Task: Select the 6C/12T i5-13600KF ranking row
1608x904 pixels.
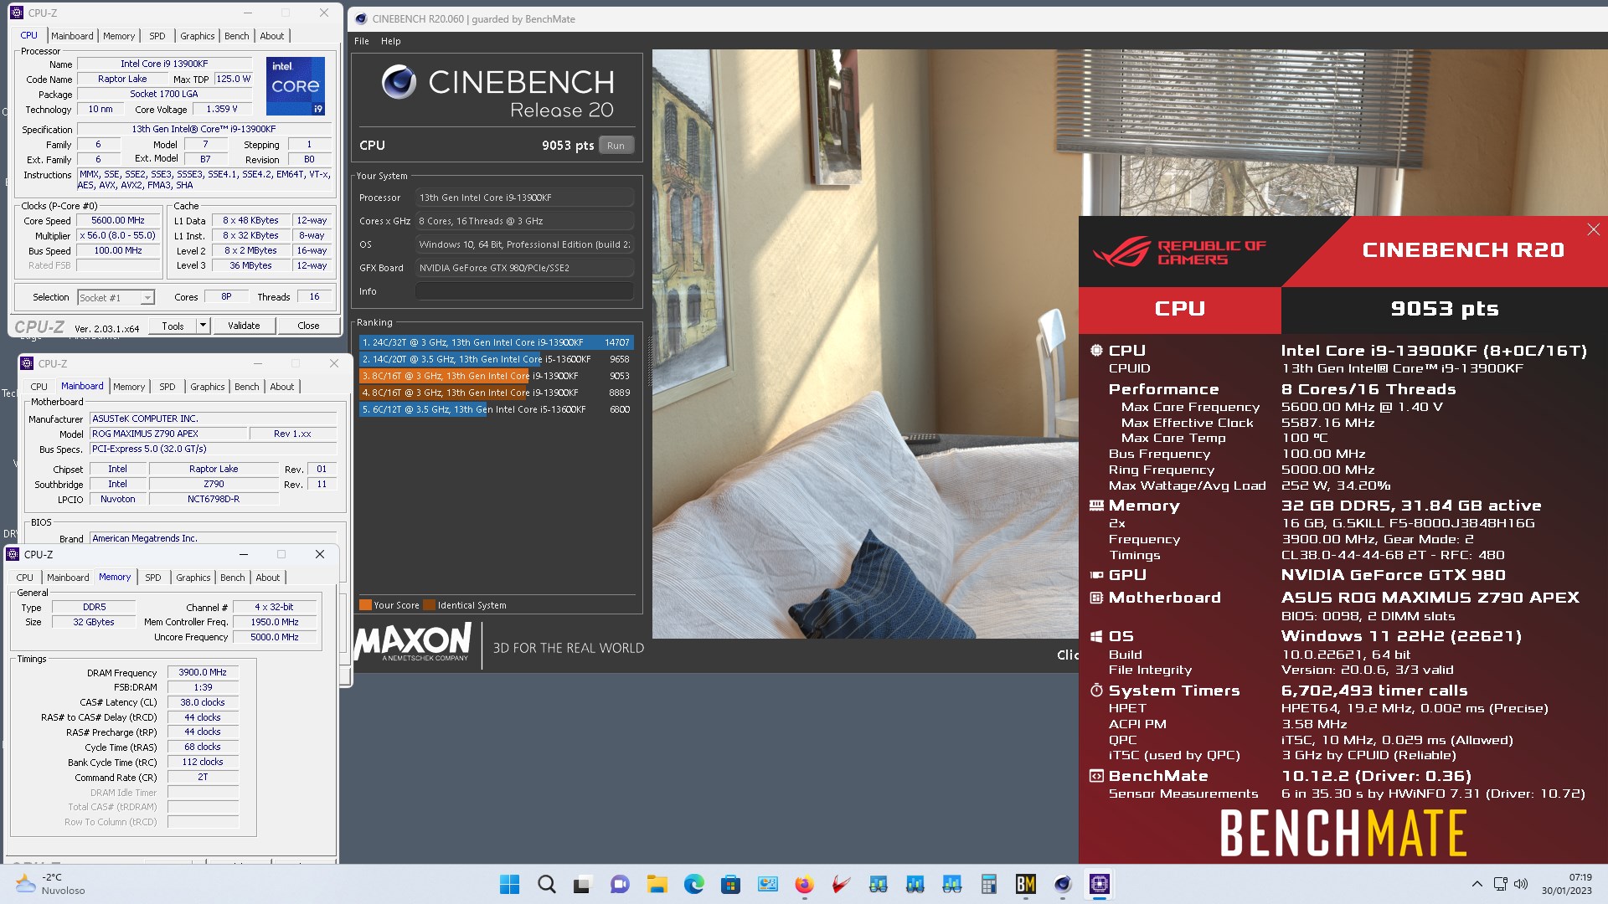Action: pos(496,409)
